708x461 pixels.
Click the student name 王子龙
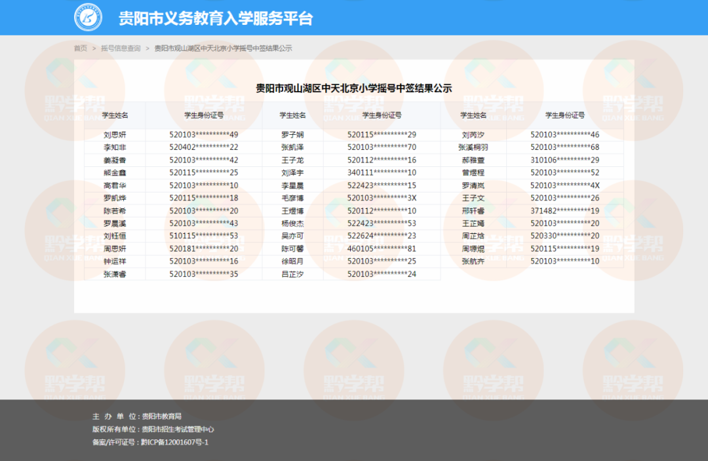click(292, 160)
